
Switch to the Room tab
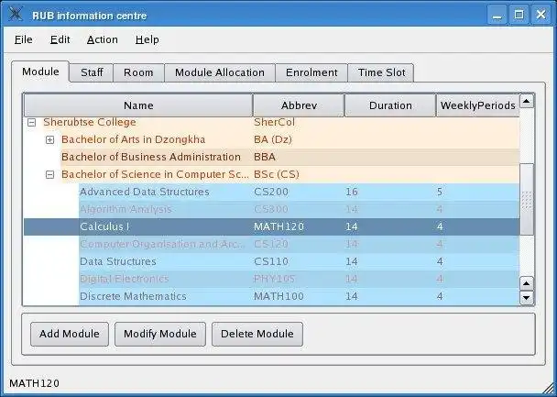(138, 72)
